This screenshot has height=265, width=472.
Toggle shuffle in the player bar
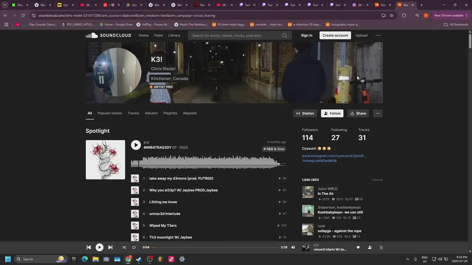point(124,247)
